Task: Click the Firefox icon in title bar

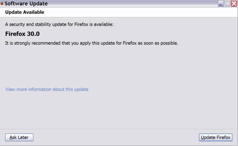Action: (x=2, y=3)
